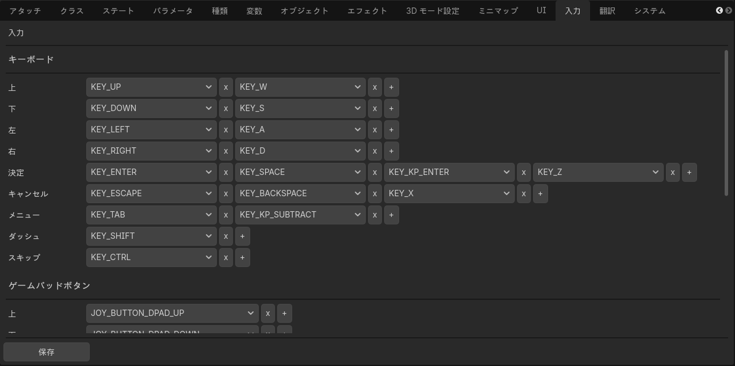Open the KEY_UP dropdown
Viewport: 735px width, 366px height.
coord(151,87)
